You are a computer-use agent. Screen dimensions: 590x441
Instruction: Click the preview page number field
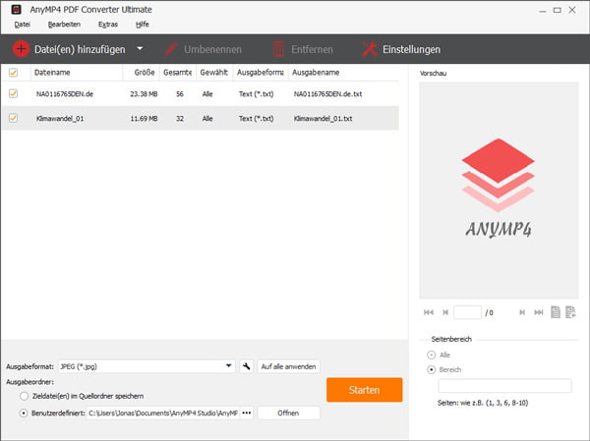tap(467, 312)
